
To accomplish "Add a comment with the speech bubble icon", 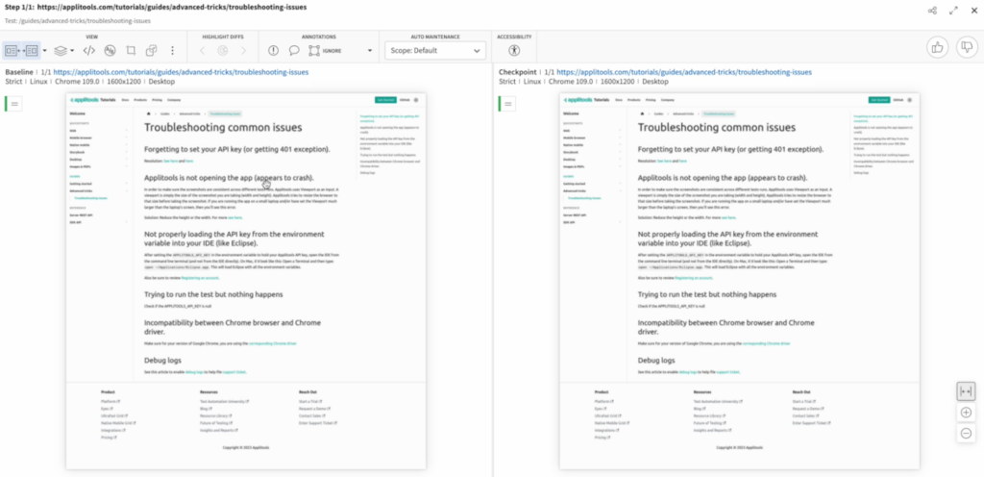I will (x=294, y=50).
